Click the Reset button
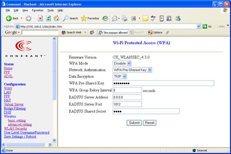 click(x=150, y=123)
